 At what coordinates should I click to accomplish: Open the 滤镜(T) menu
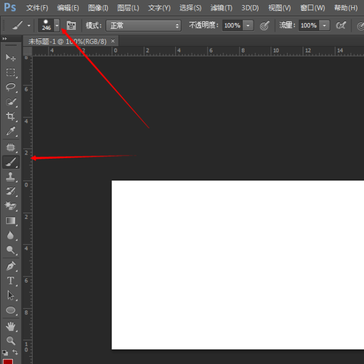[221, 8]
